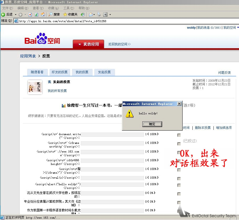This screenshot has width=239, height=220.
Task: Tick the checkbox for the eval(z) option
Action: pyautogui.click(x=179, y=179)
